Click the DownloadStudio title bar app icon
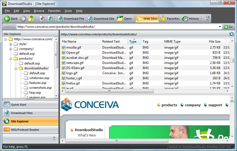The height and width of the screenshot is (151, 237). (x=4, y=4)
